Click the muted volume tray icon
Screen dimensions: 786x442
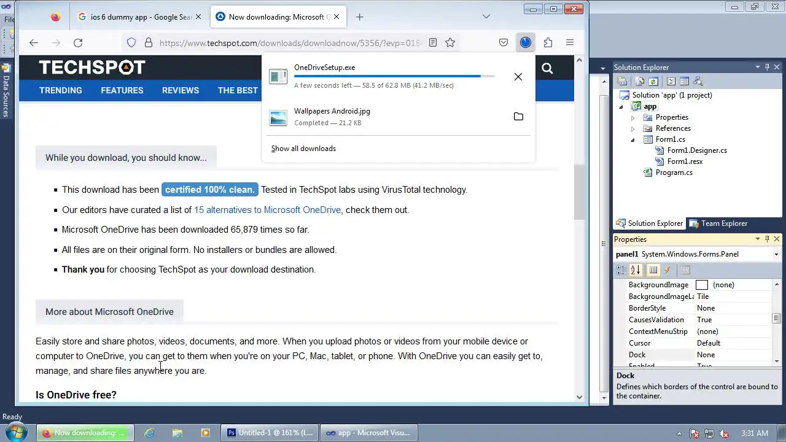725,433
